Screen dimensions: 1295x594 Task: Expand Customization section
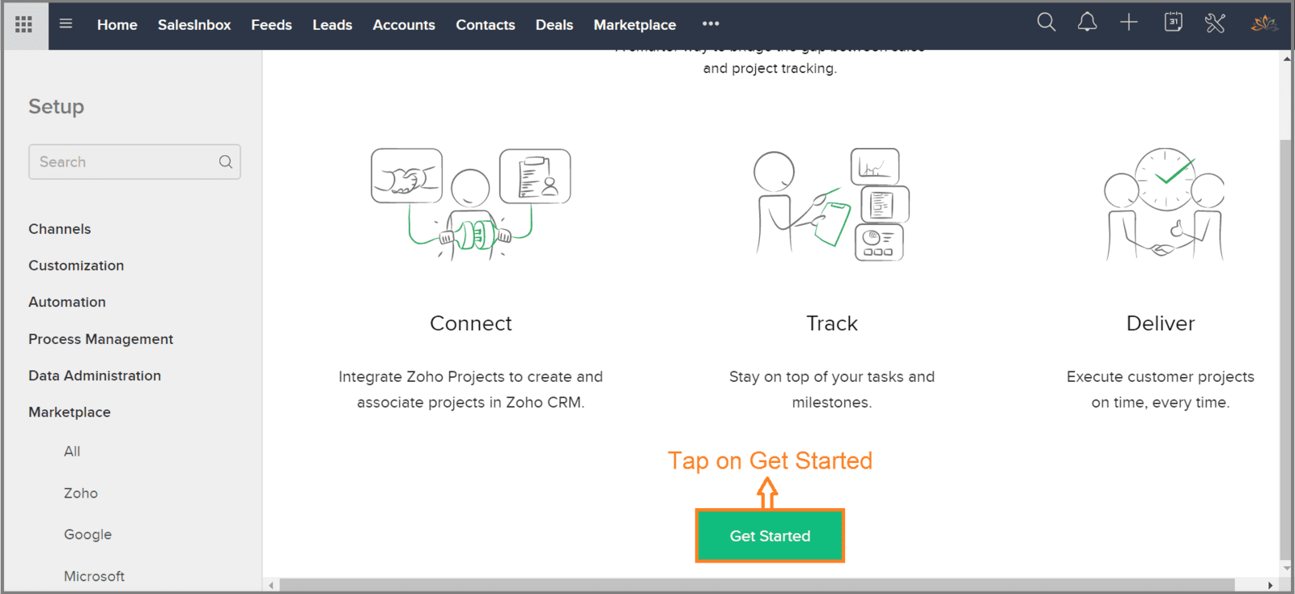(76, 265)
